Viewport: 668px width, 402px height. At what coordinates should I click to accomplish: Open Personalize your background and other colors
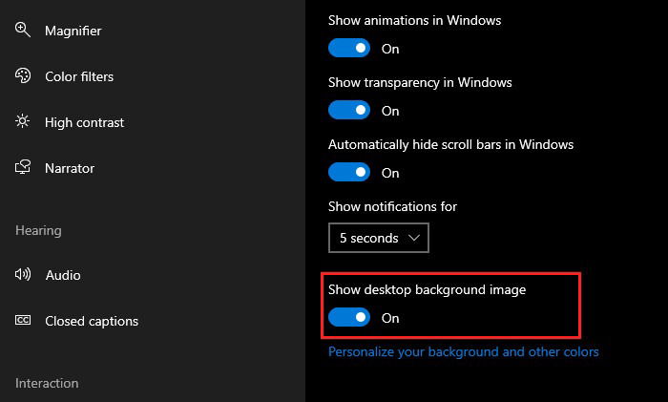(464, 352)
